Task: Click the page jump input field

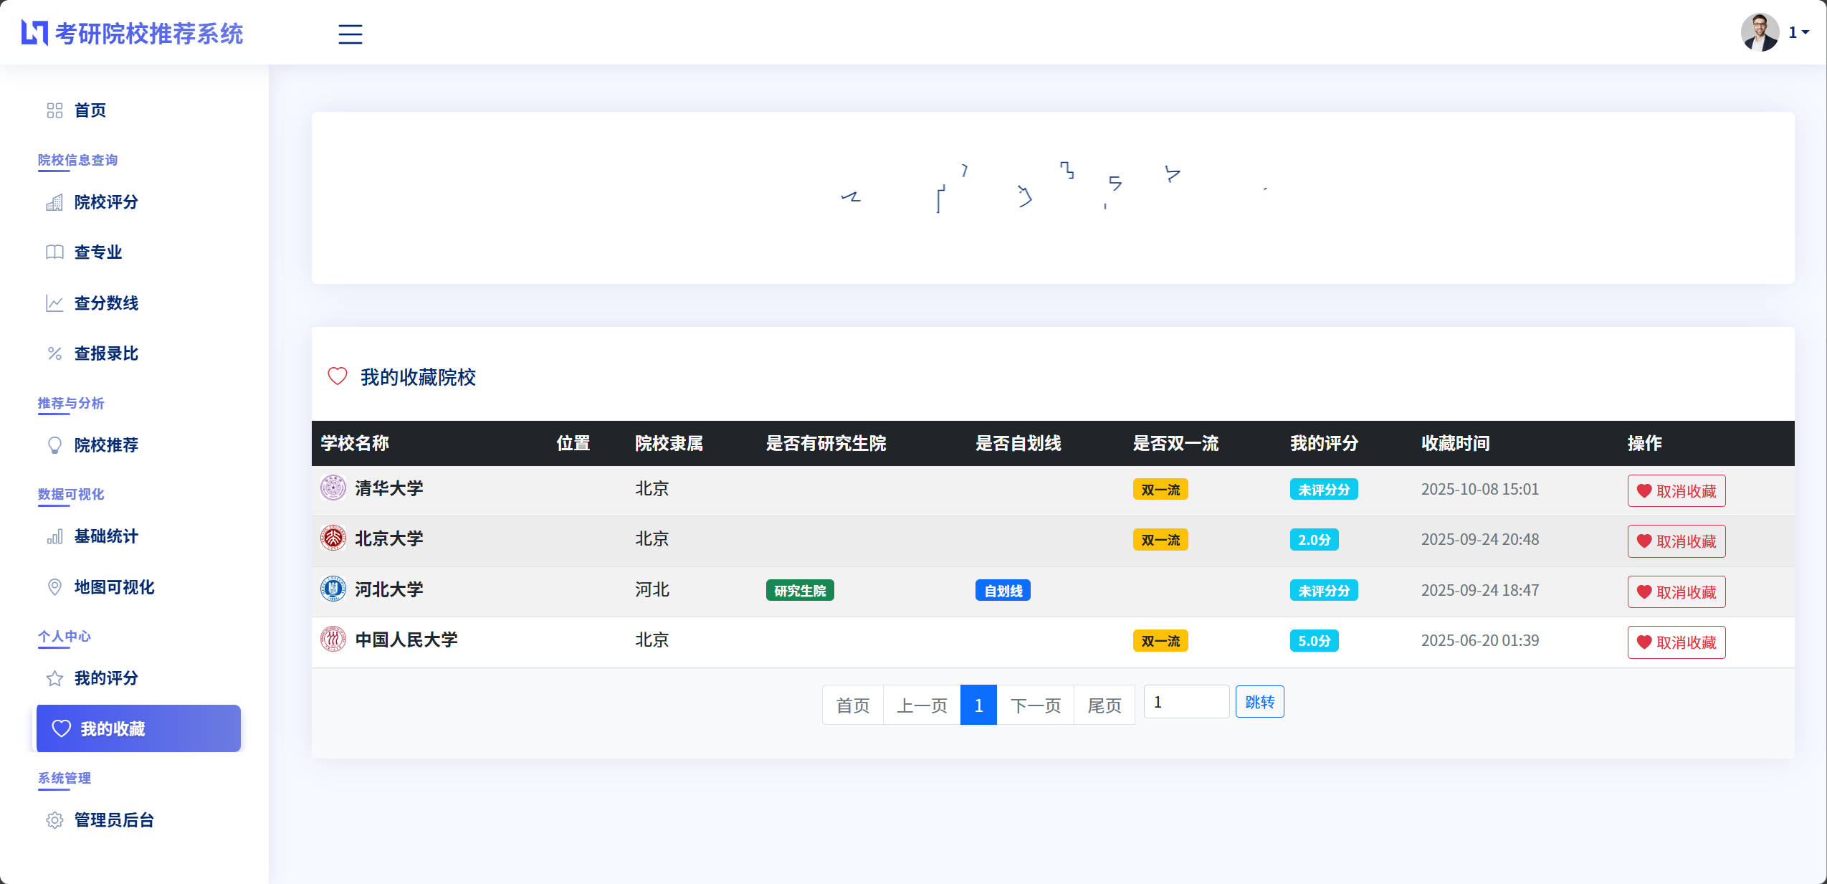Action: click(x=1186, y=701)
